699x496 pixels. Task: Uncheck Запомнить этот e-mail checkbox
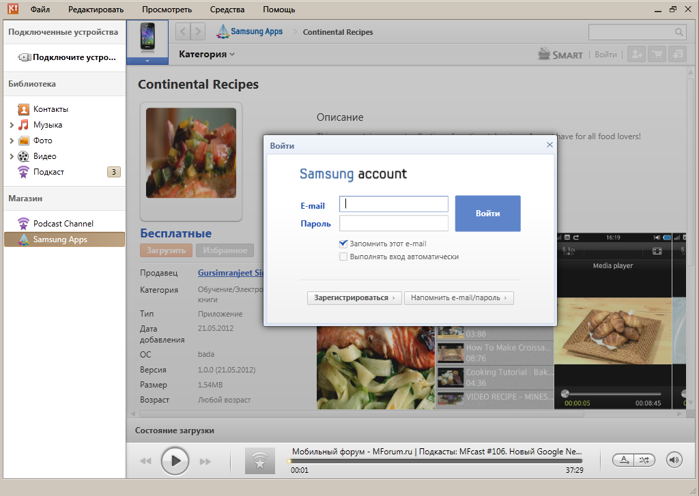click(x=343, y=244)
